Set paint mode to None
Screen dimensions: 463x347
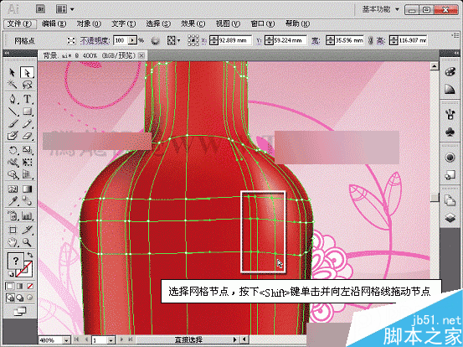[x=30, y=286]
